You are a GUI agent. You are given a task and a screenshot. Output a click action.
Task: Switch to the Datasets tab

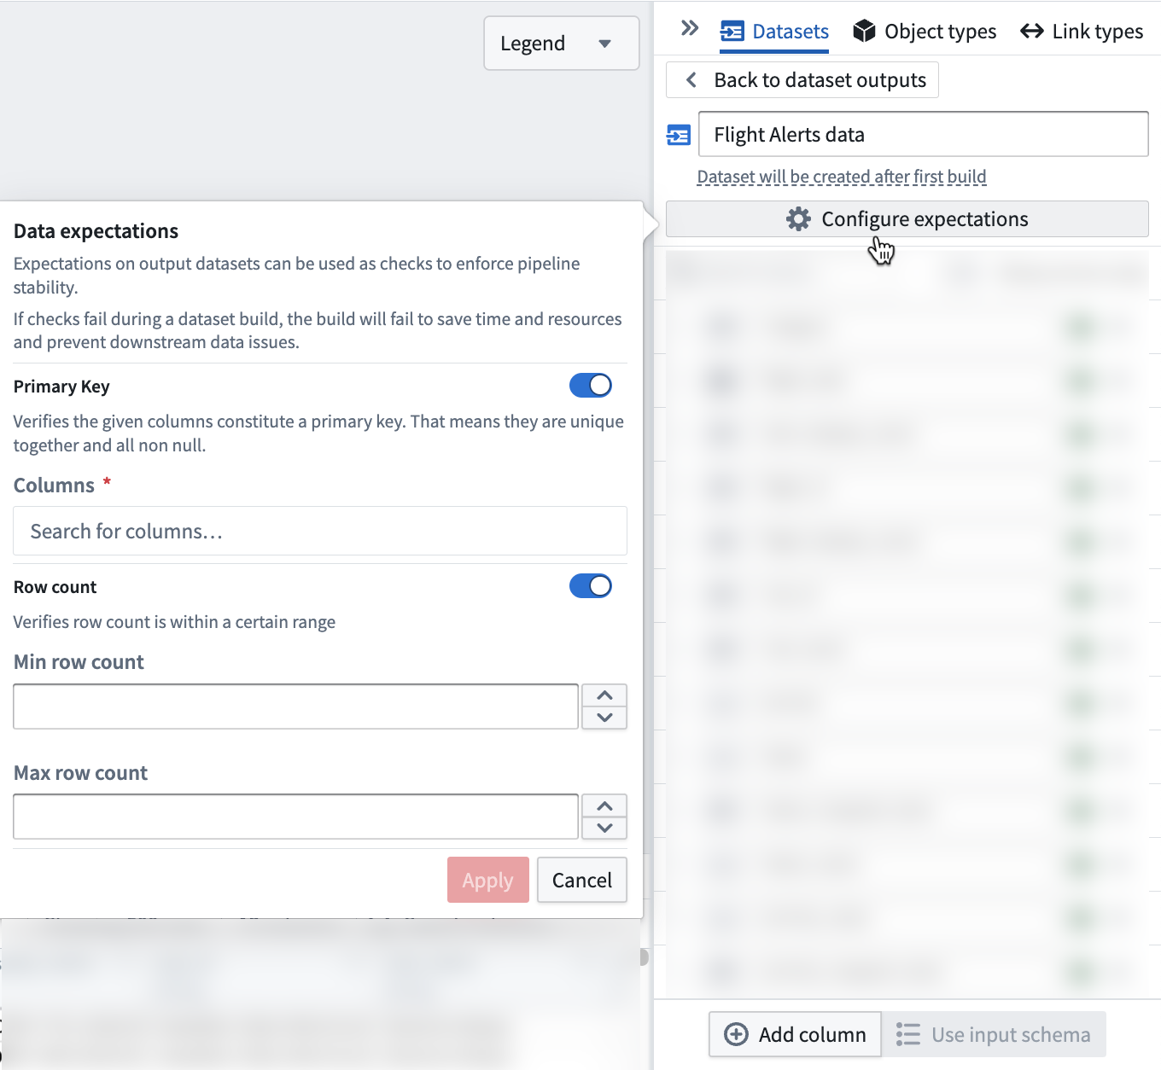(774, 32)
